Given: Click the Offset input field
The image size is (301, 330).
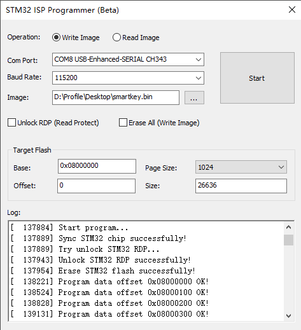Looking at the screenshot, I should tap(96, 186).
